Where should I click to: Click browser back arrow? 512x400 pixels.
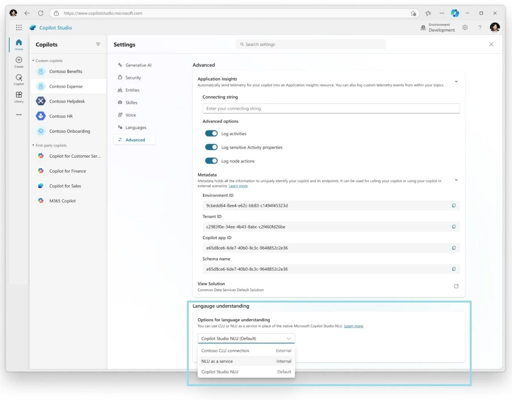point(27,13)
